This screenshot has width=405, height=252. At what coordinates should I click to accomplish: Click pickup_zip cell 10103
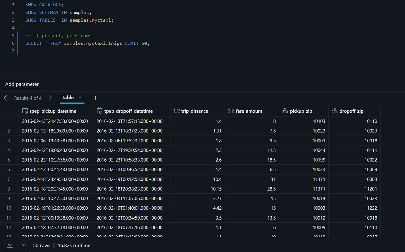coord(304,121)
